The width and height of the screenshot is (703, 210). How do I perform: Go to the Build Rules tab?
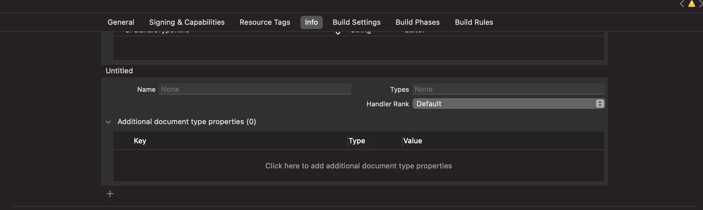(474, 22)
